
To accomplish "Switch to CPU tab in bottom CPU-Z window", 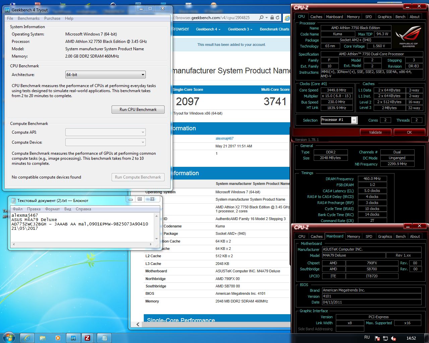I will point(302,236).
